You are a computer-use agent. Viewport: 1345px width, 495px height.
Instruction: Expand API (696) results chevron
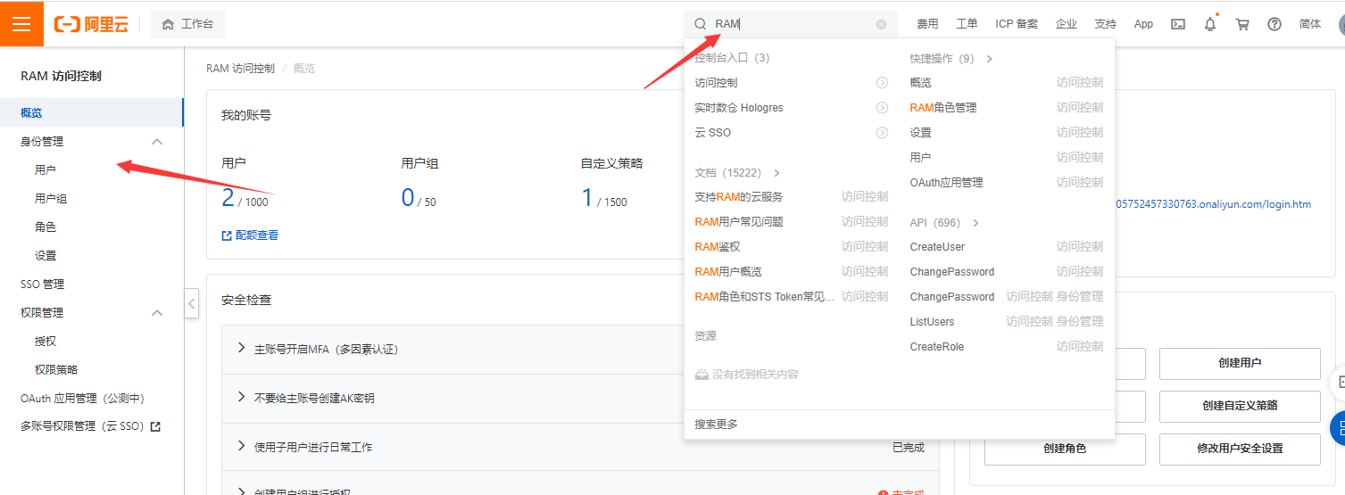(x=976, y=223)
